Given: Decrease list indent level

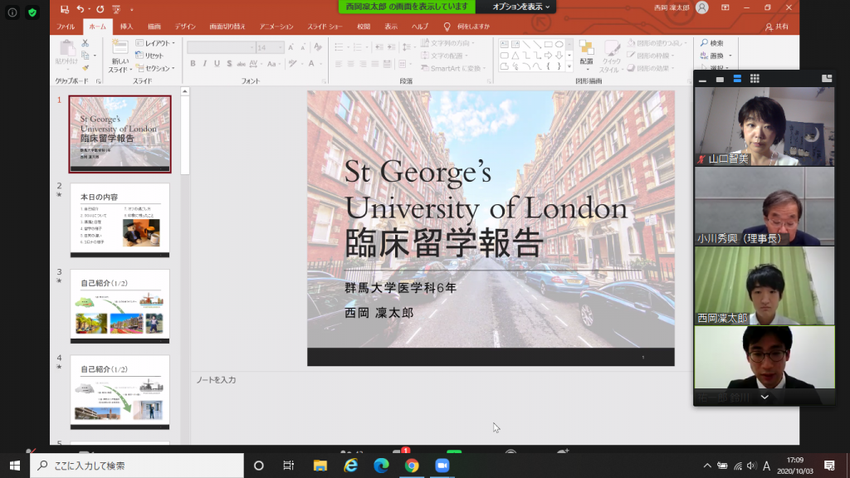Looking at the screenshot, I should pos(379,47).
